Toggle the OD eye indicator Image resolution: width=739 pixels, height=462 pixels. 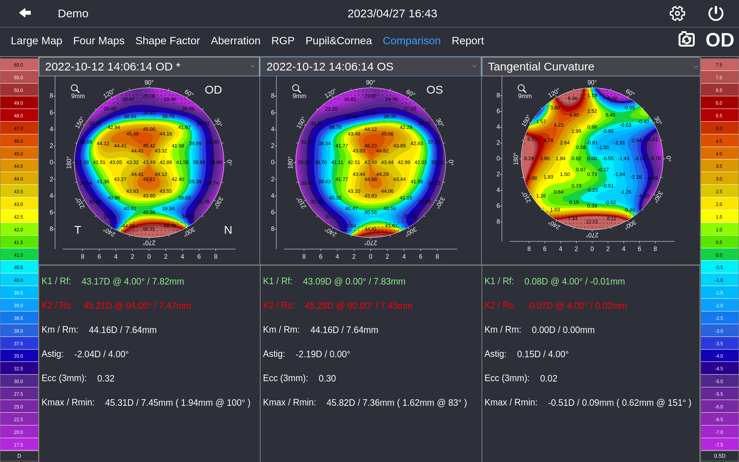pyautogui.click(x=720, y=40)
